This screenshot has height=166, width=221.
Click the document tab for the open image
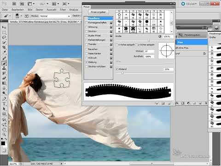[x=44, y=22]
